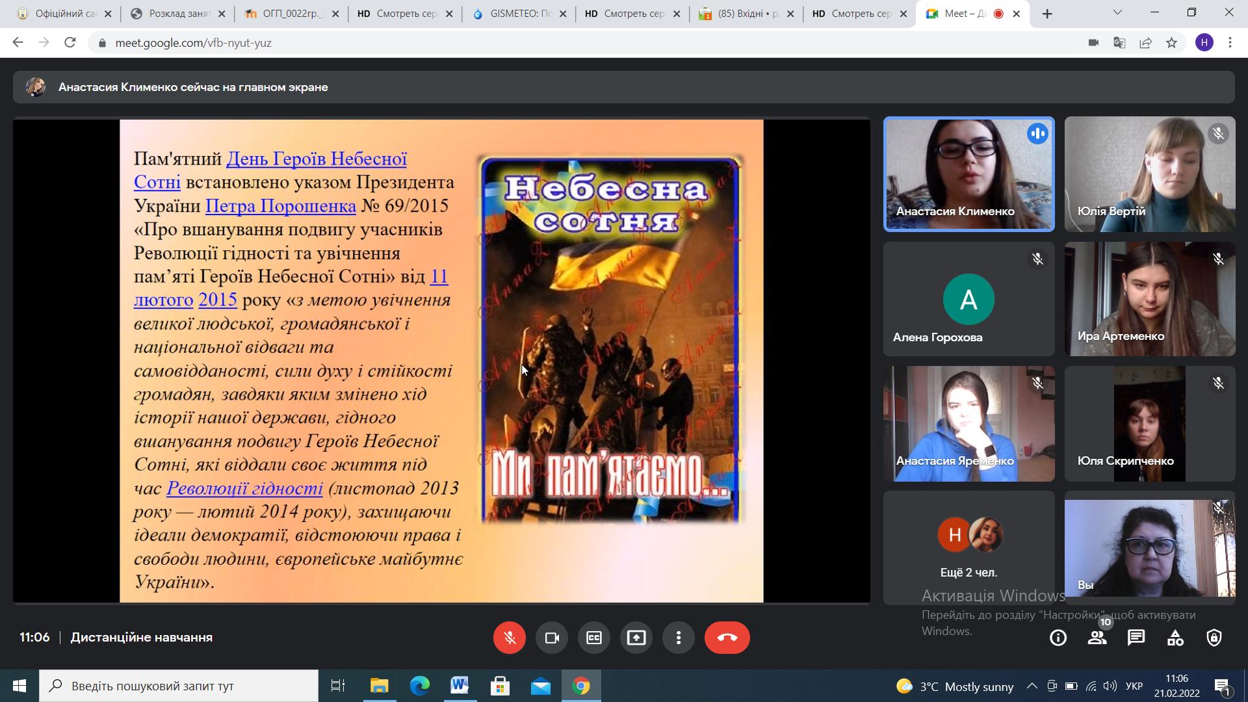Select Юля Скрипченко video tile
Screen dimensions: 1248x702
1150,424
